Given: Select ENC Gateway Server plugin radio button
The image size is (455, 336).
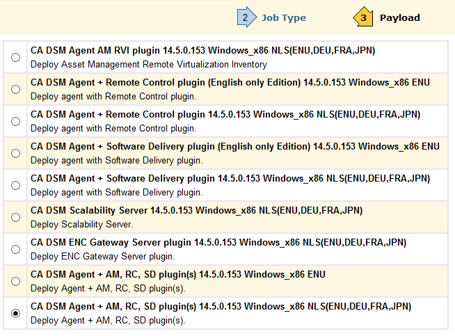Looking at the screenshot, I should tap(16, 250).
